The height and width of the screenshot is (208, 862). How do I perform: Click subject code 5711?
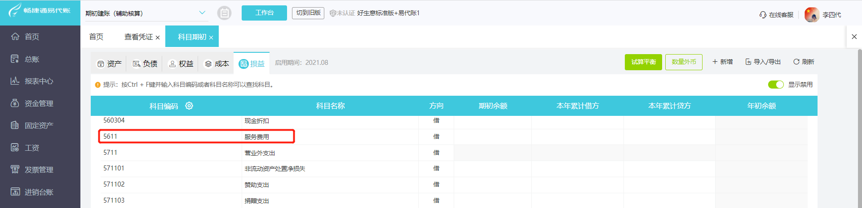tap(110, 153)
